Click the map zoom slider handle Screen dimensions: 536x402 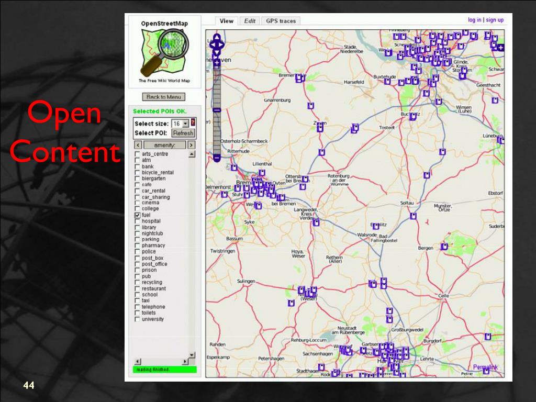217,110
